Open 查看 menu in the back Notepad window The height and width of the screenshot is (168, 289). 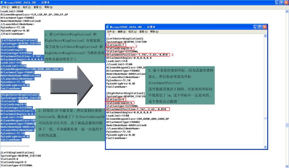tap(38, 7)
